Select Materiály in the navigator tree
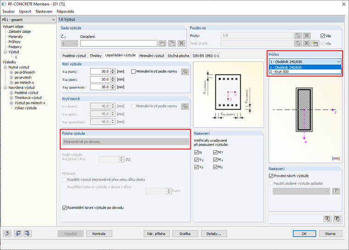This screenshot has width=349, height=250. tap(16, 37)
